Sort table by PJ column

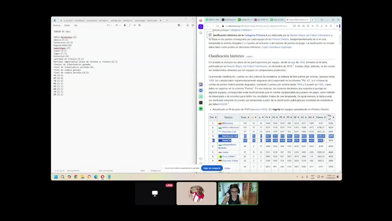click(268, 117)
